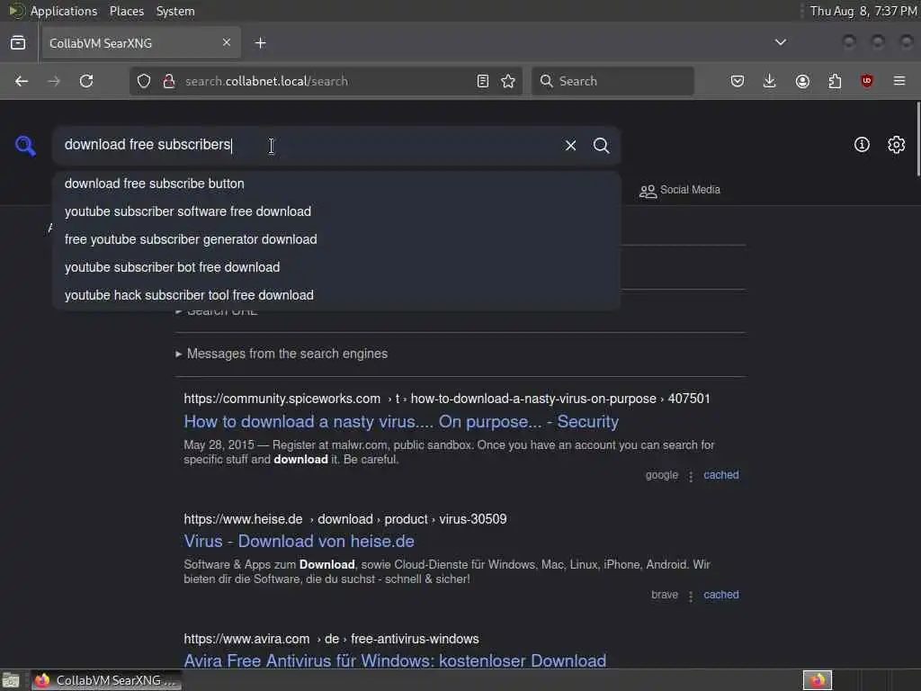Open the Firefox account icon

[802, 81]
